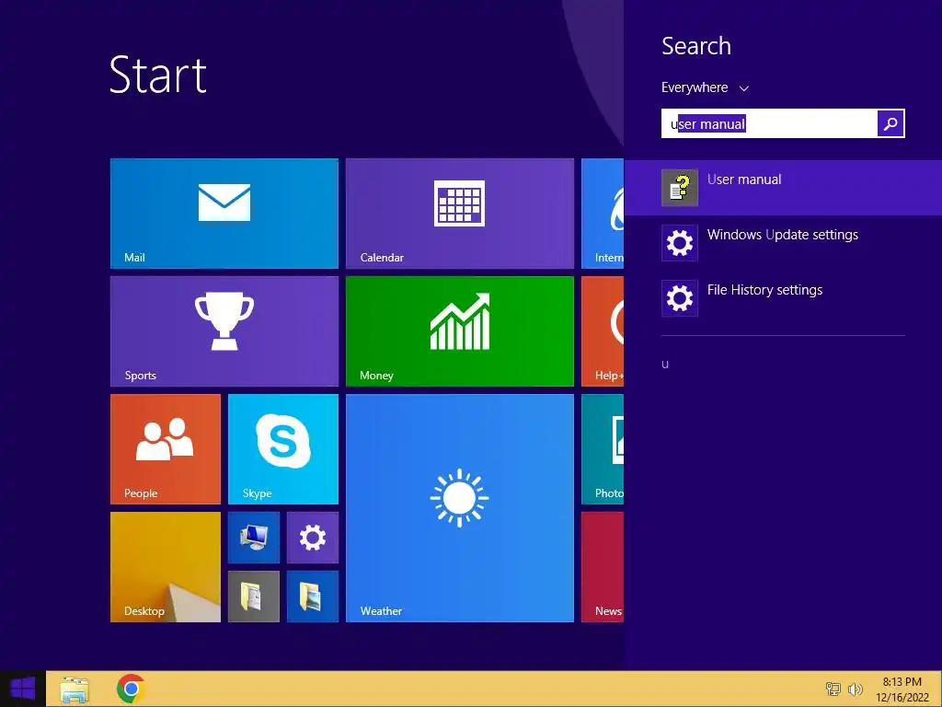Open the Money tile
The width and height of the screenshot is (942, 707).
click(460, 331)
